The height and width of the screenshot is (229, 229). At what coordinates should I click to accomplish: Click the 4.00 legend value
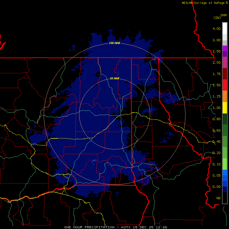click(x=217, y=28)
